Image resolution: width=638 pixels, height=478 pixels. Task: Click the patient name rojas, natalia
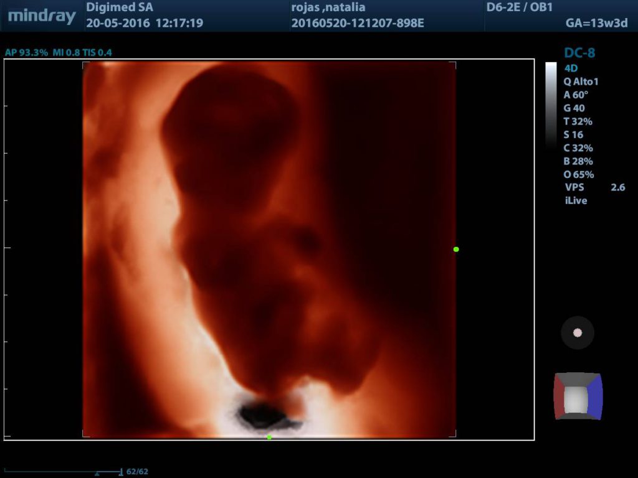(328, 8)
